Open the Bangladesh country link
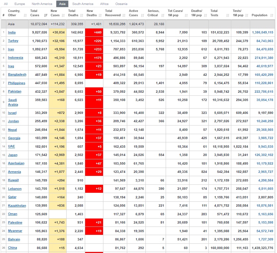The width and height of the screenshot is (277, 253). (x=17, y=75)
